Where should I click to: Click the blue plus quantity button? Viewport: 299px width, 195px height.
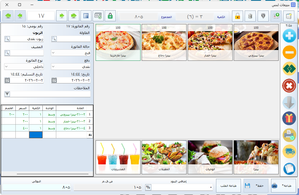(289, 36)
